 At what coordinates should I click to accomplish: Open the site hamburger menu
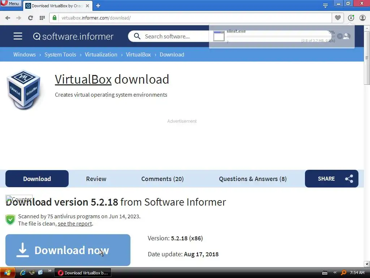(x=18, y=36)
